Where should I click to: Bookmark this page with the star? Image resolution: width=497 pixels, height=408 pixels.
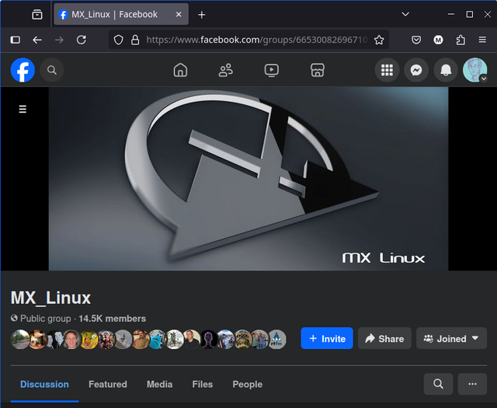click(x=379, y=40)
